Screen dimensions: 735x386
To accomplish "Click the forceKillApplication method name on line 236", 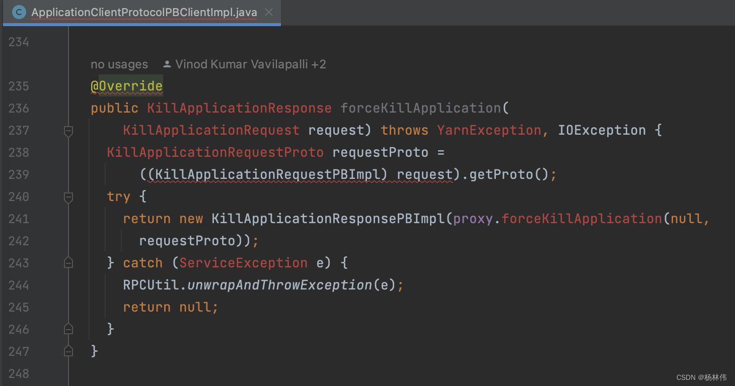I will [x=421, y=108].
